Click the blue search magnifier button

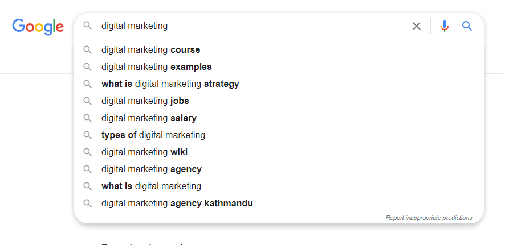(x=467, y=26)
